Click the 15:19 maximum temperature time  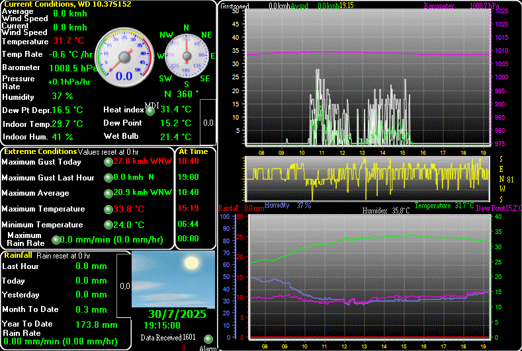[x=188, y=208]
